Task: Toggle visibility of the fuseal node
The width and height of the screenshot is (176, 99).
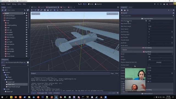Action: pyautogui.click(x=27, y=20)
